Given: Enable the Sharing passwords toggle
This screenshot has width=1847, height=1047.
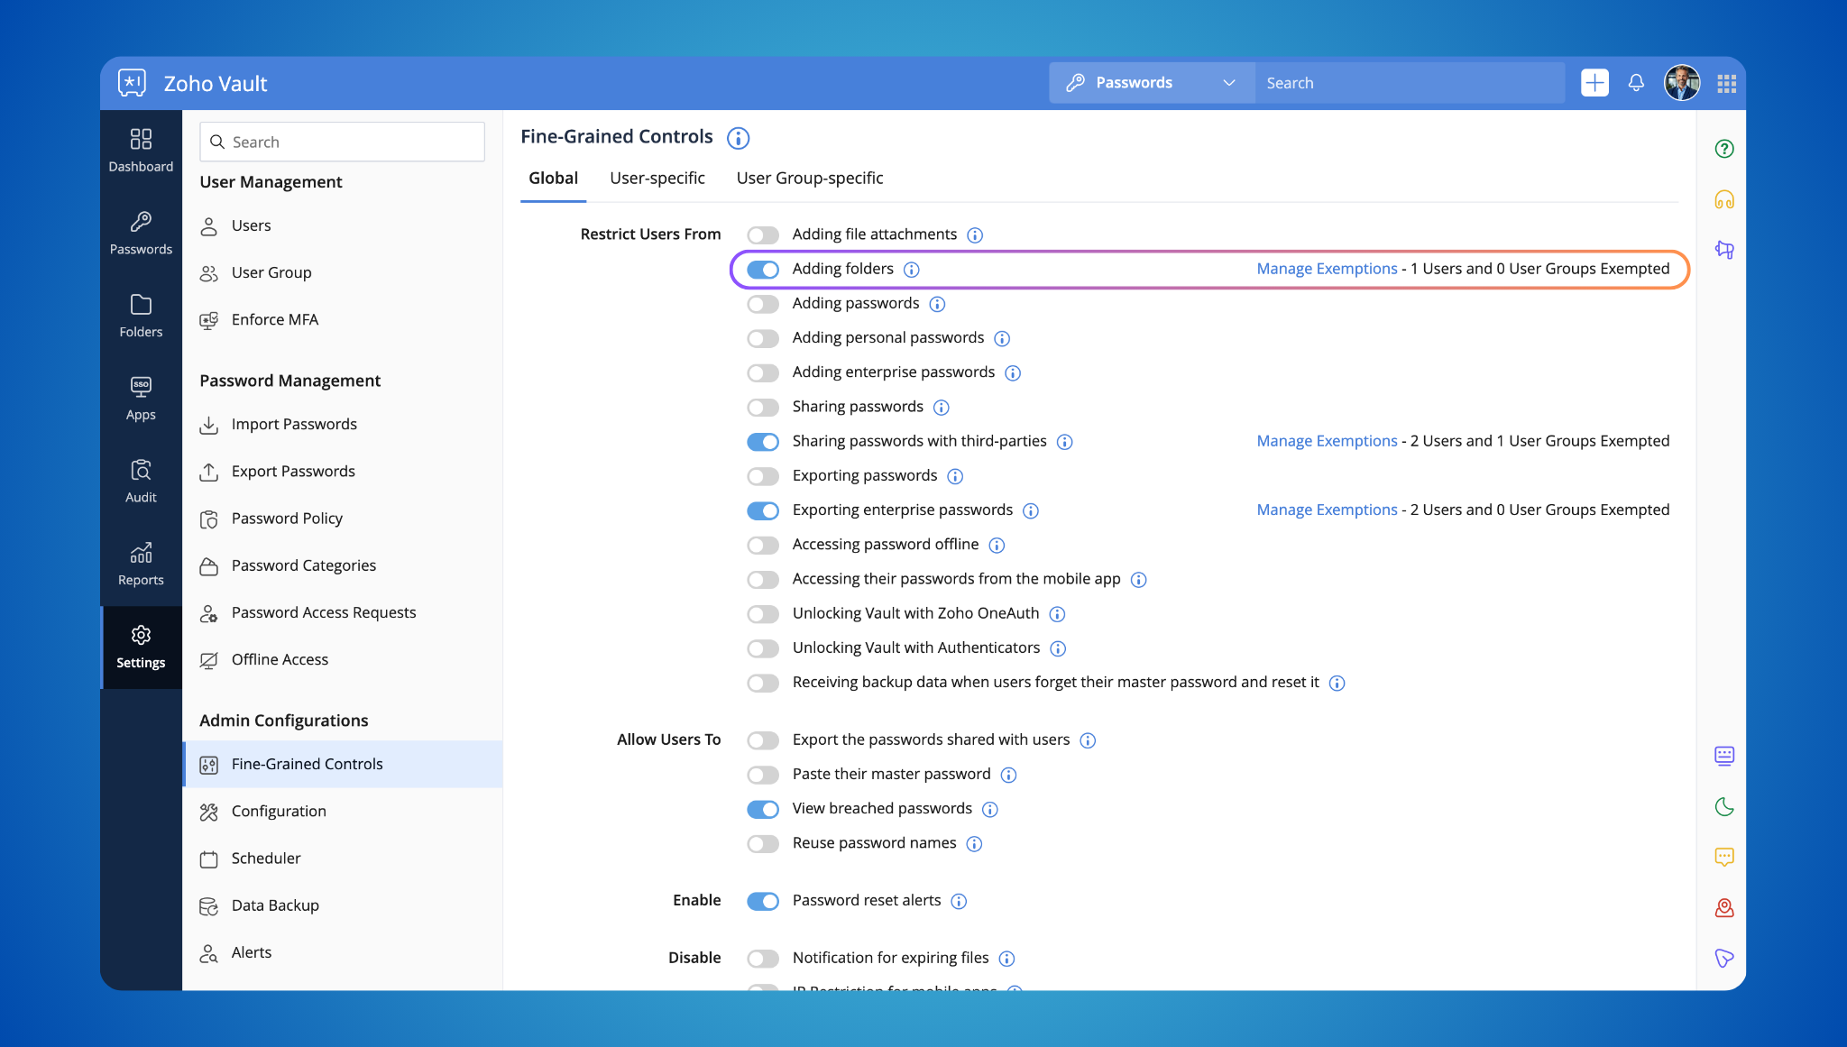Looking at the screenshot, I should 763,408.
